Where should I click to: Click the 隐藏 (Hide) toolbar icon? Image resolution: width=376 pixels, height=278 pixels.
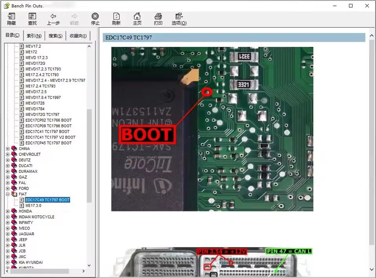[x=11, y=18]
